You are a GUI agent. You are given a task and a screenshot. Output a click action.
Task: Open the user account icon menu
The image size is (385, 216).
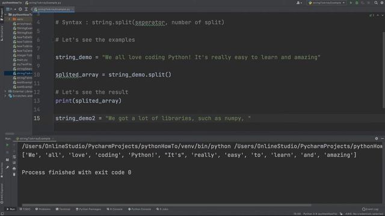coord(299,2)
